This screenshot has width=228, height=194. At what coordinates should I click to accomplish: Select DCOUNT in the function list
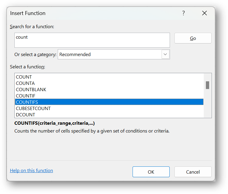click(109, 115)
